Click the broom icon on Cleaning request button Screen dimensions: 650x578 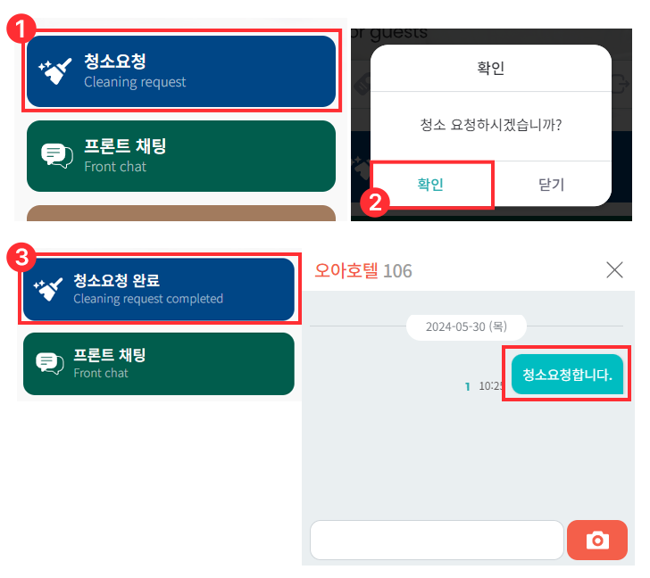click(x=54, y=70)
